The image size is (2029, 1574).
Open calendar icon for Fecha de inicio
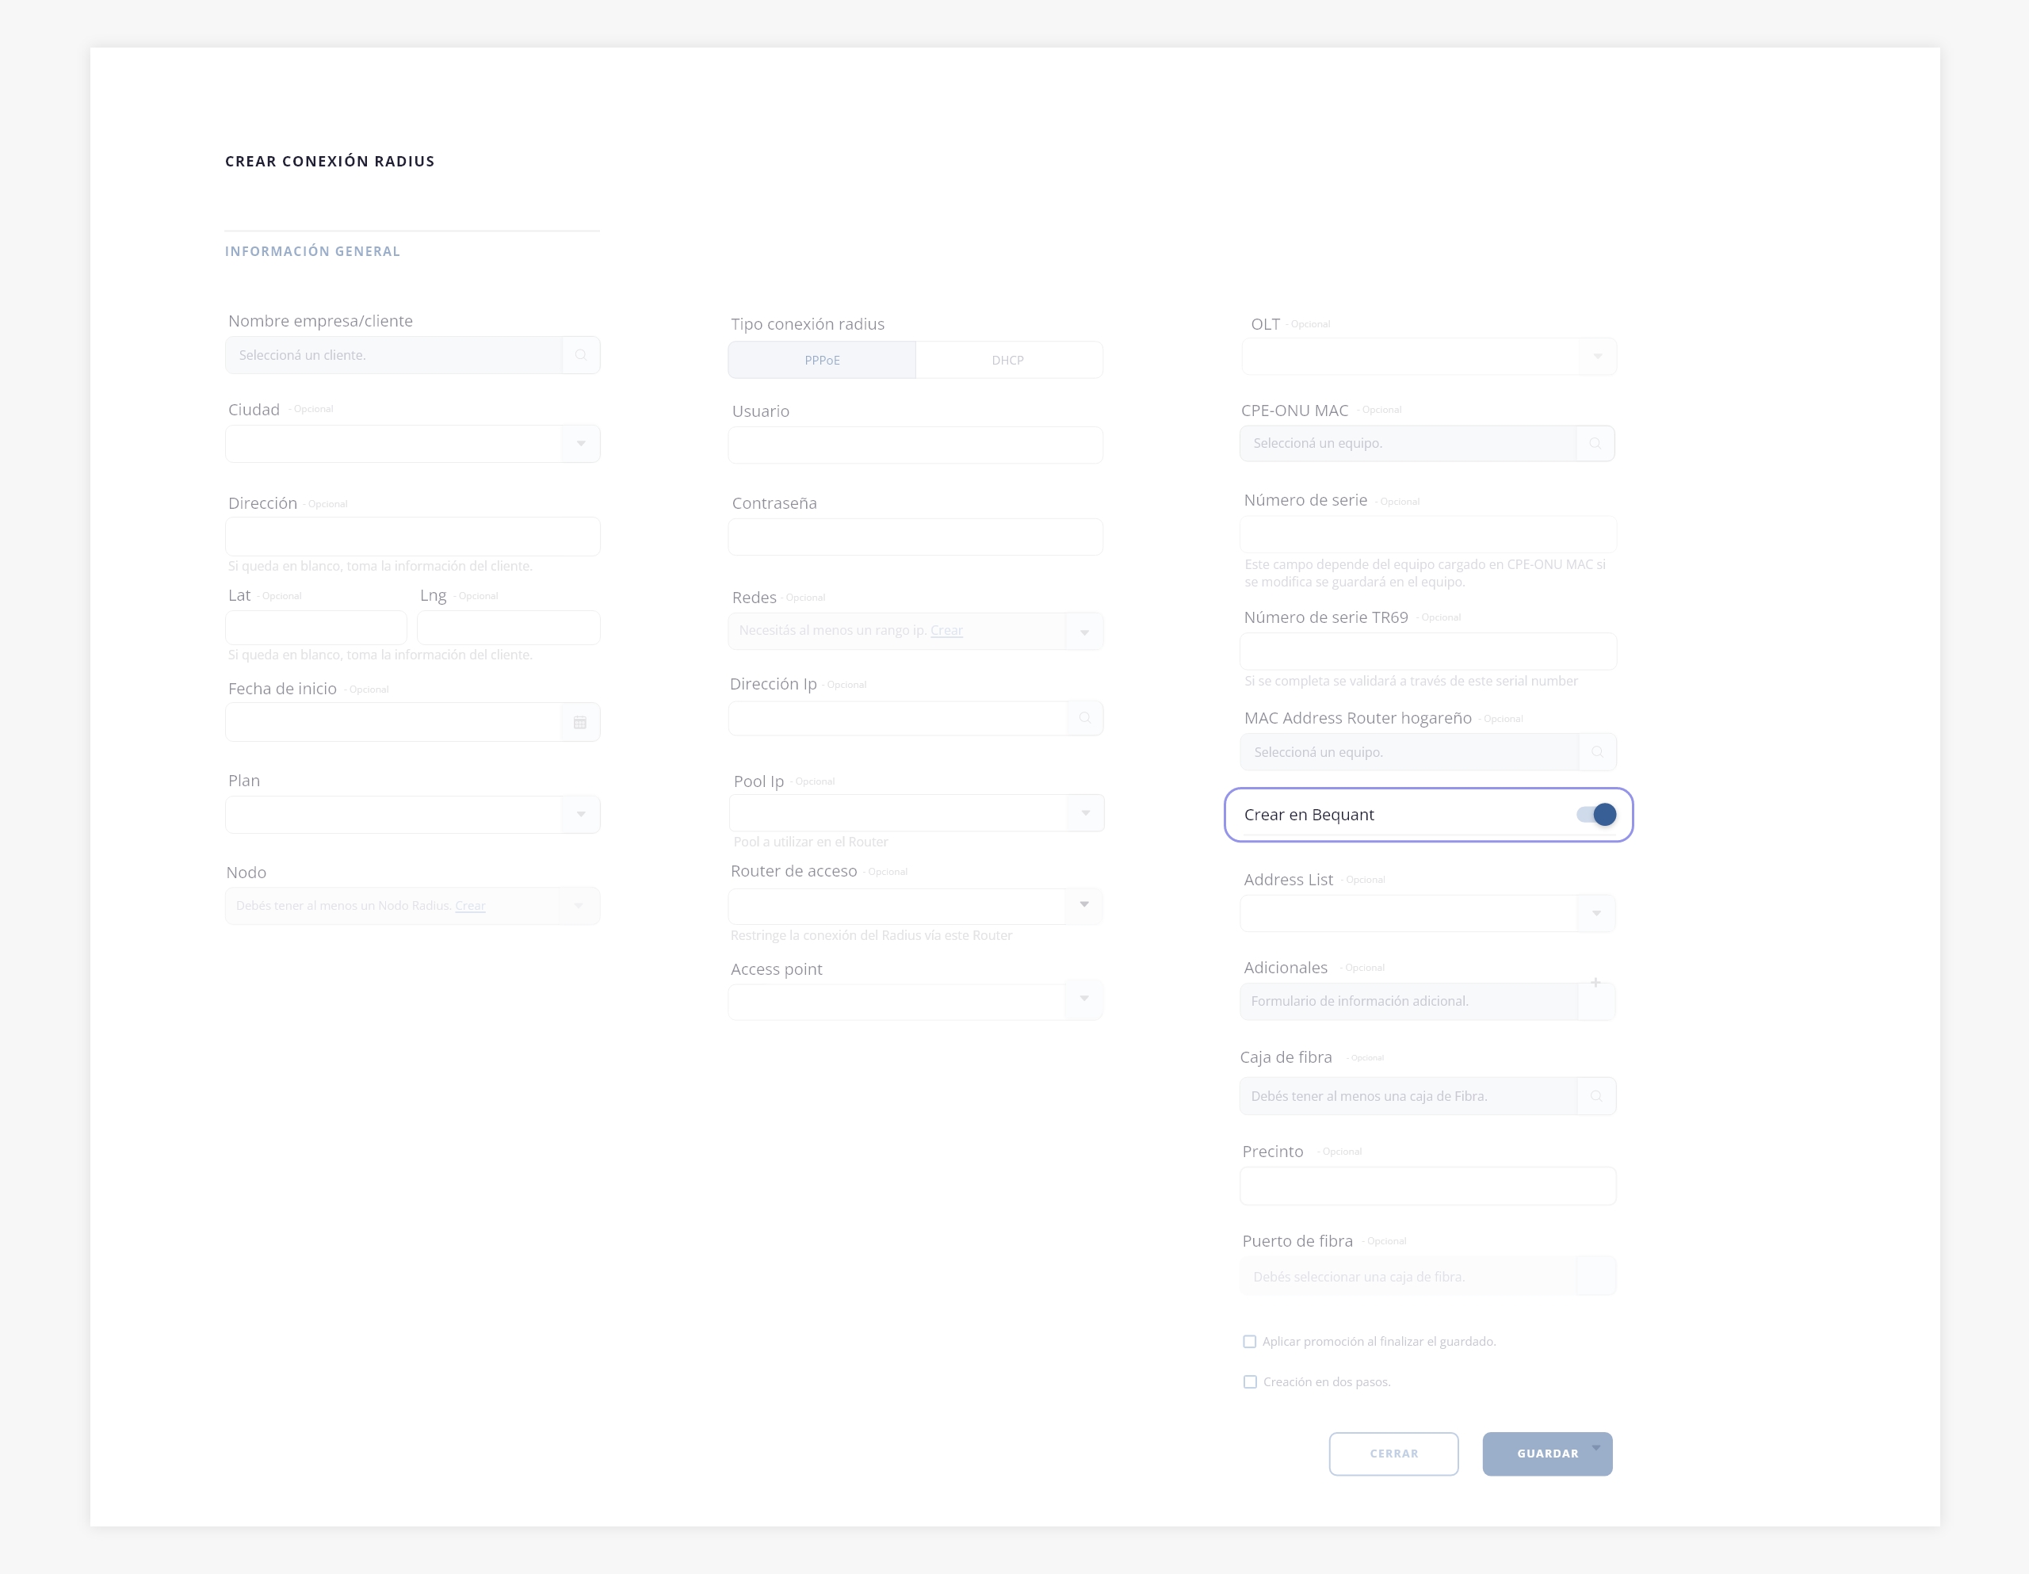(x=579, y=723)
